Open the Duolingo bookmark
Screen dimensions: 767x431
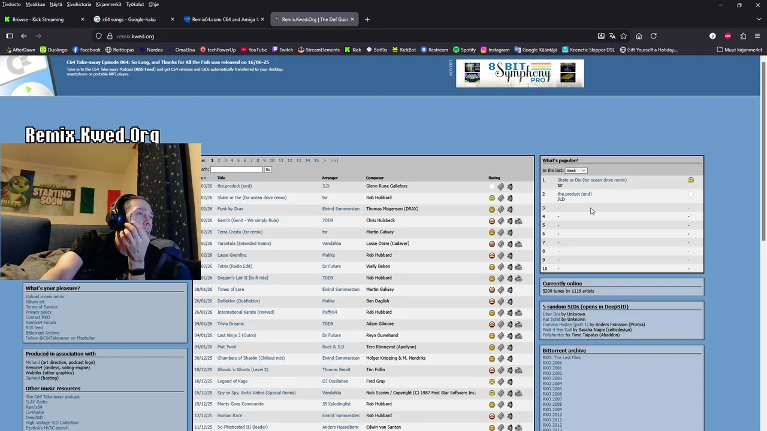tap(53, 50)
